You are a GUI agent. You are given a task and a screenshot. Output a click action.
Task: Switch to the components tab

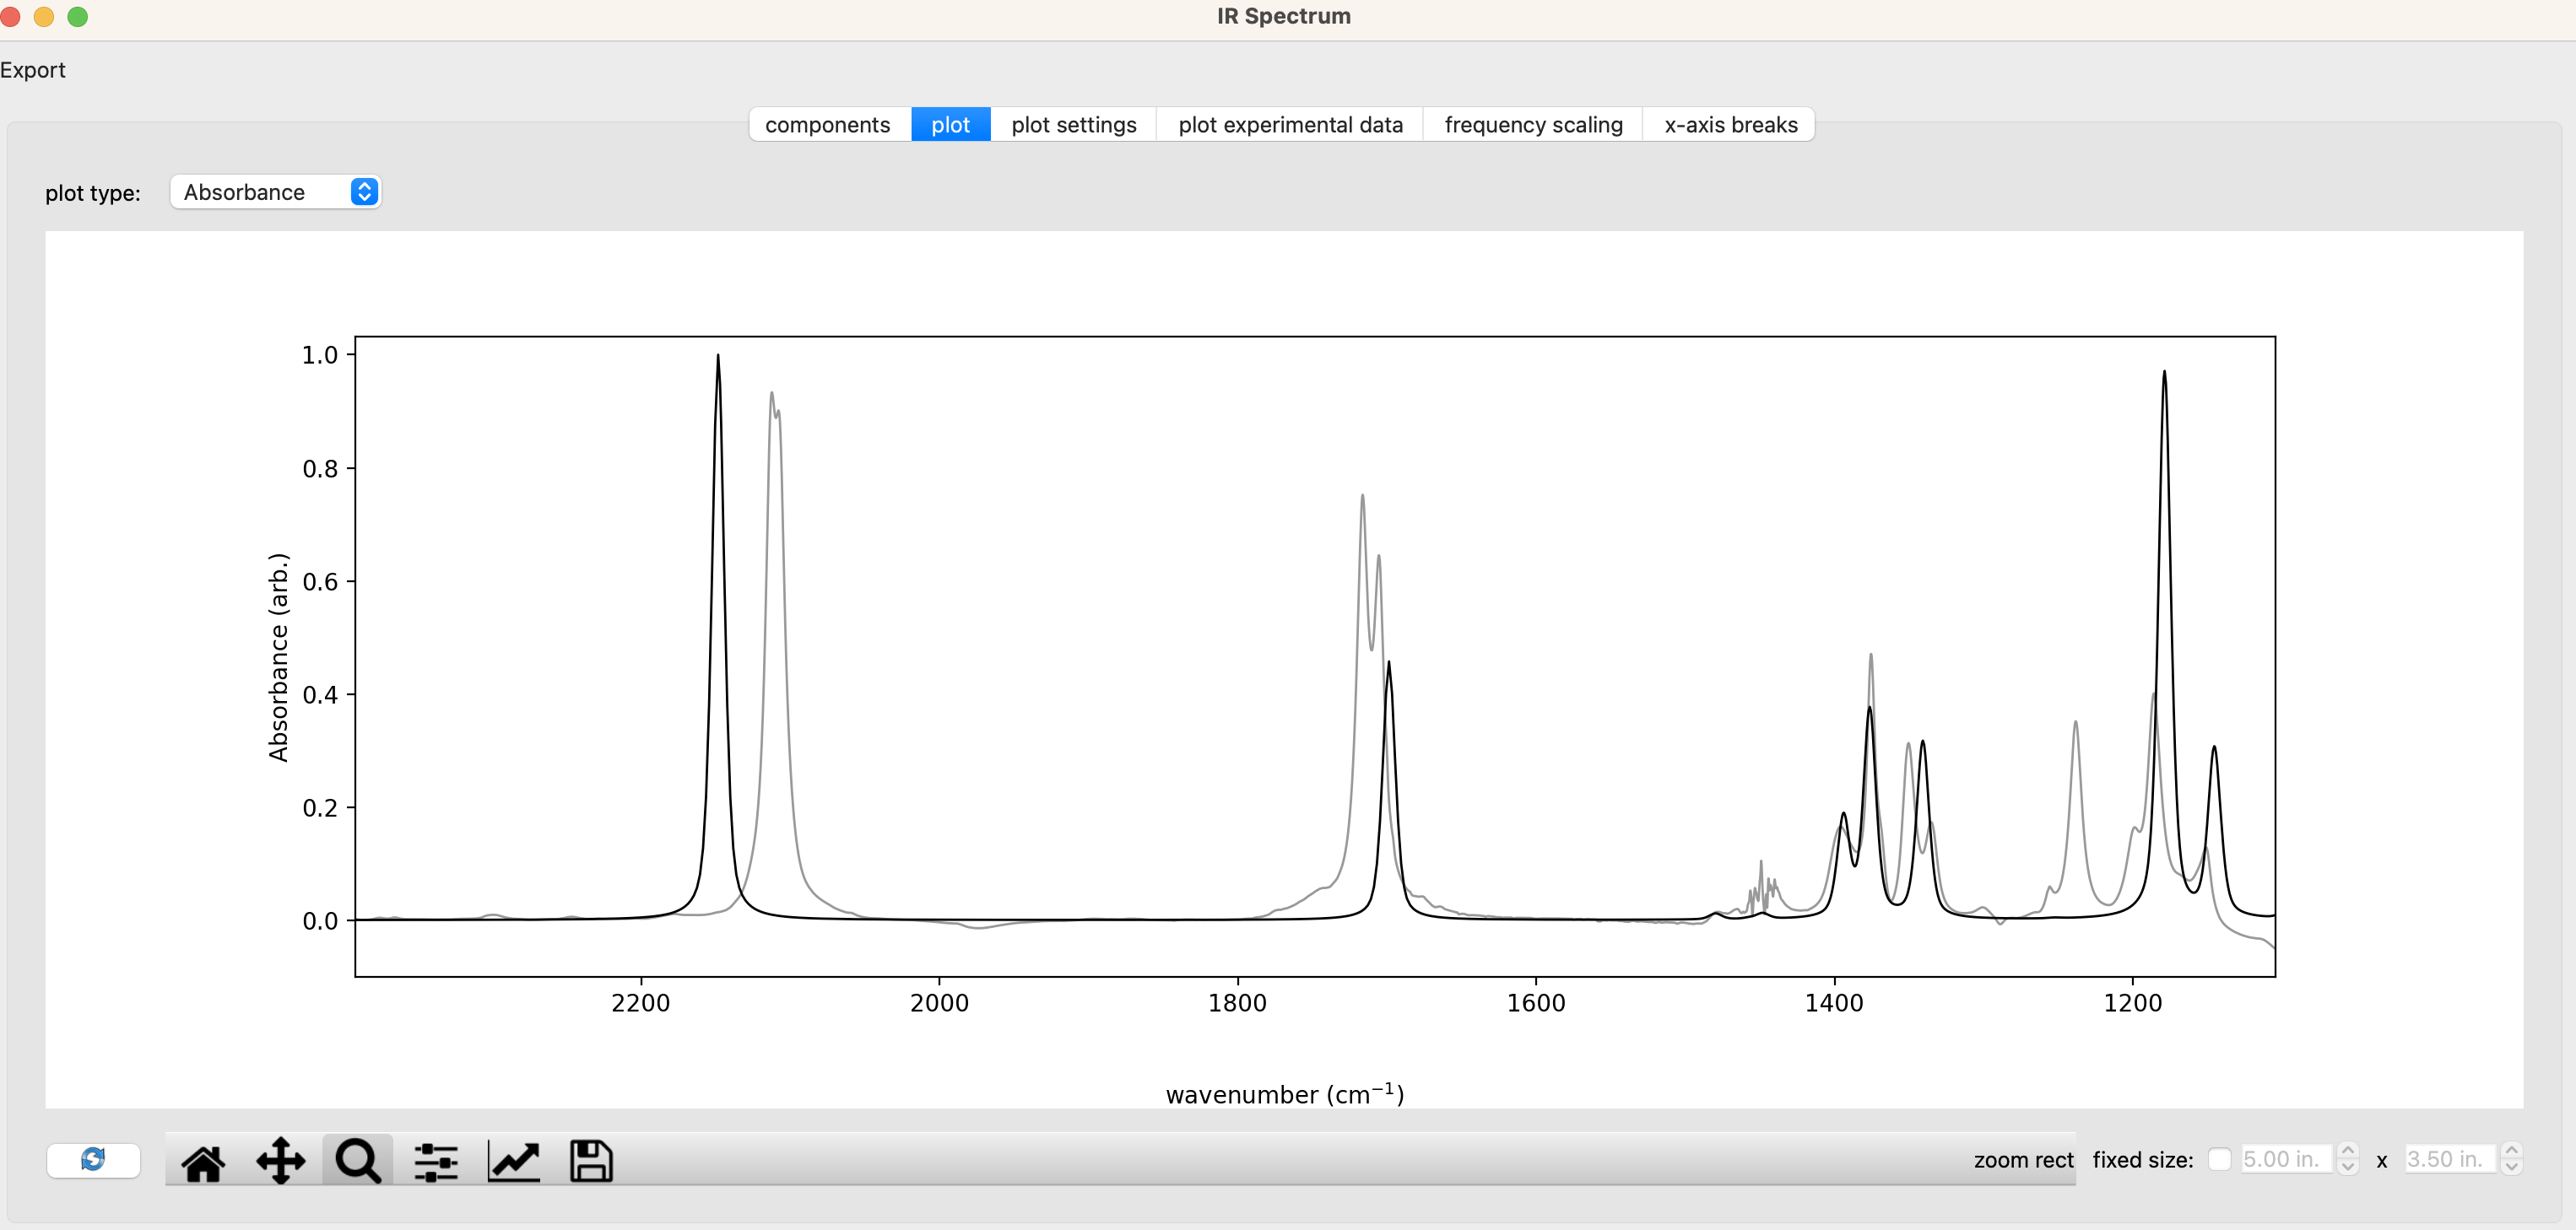[x=829, y=125]
